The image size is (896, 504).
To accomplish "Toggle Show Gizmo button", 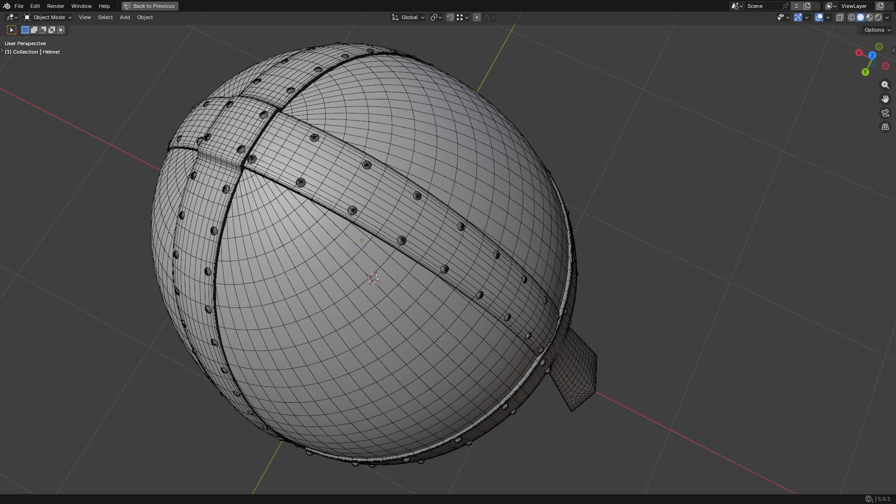I will click(798, 17).
